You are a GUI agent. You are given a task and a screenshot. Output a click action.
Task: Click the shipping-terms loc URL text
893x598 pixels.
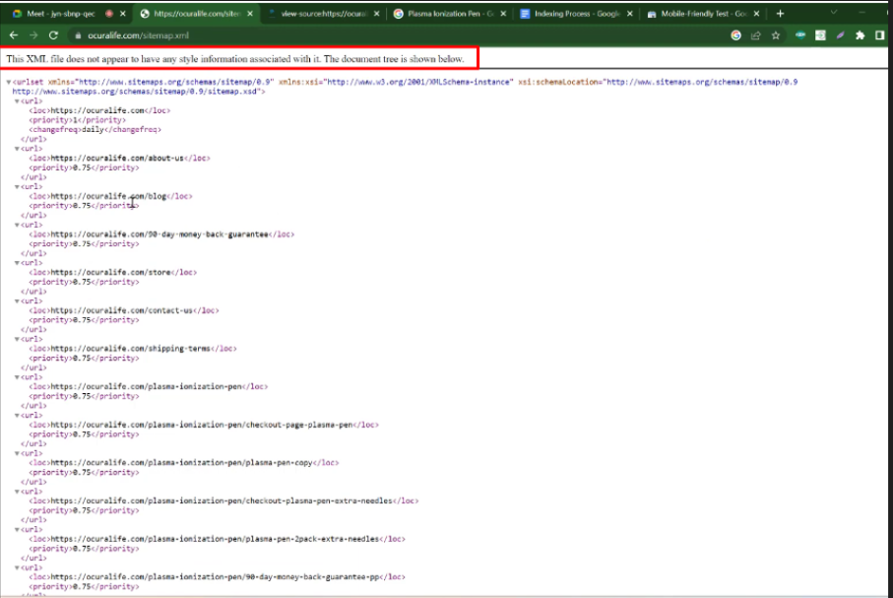coord(130,349)
